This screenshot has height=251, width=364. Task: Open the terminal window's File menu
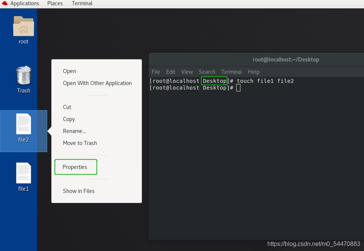[x=156, y=72]
